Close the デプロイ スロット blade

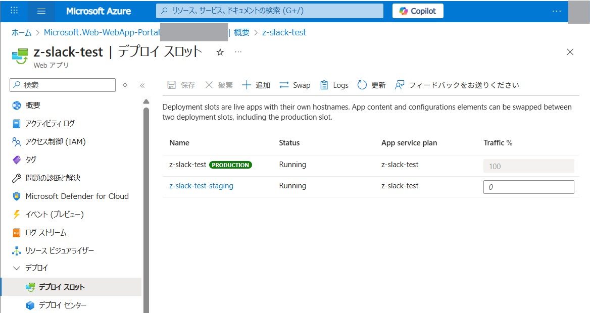pos(570,52)
